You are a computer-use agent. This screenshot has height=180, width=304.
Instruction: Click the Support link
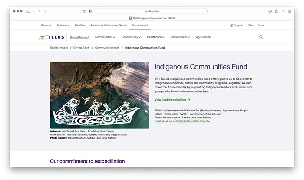click(237, 25)
